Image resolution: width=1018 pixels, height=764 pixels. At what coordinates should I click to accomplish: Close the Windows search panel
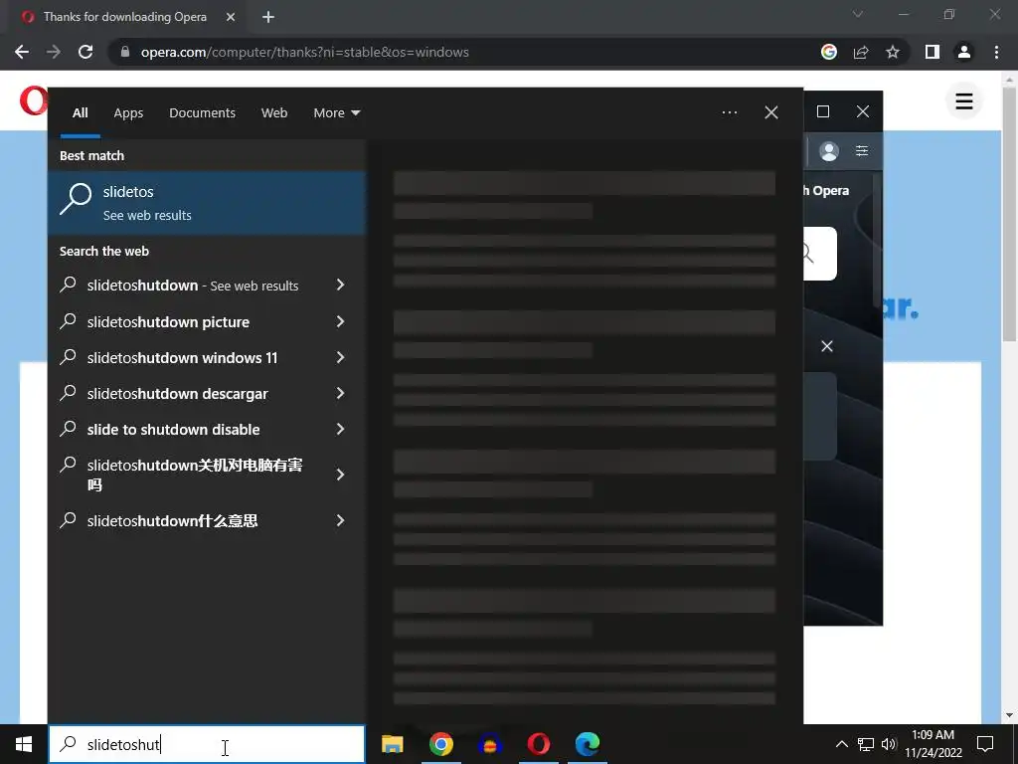click(x=771, y=112)
